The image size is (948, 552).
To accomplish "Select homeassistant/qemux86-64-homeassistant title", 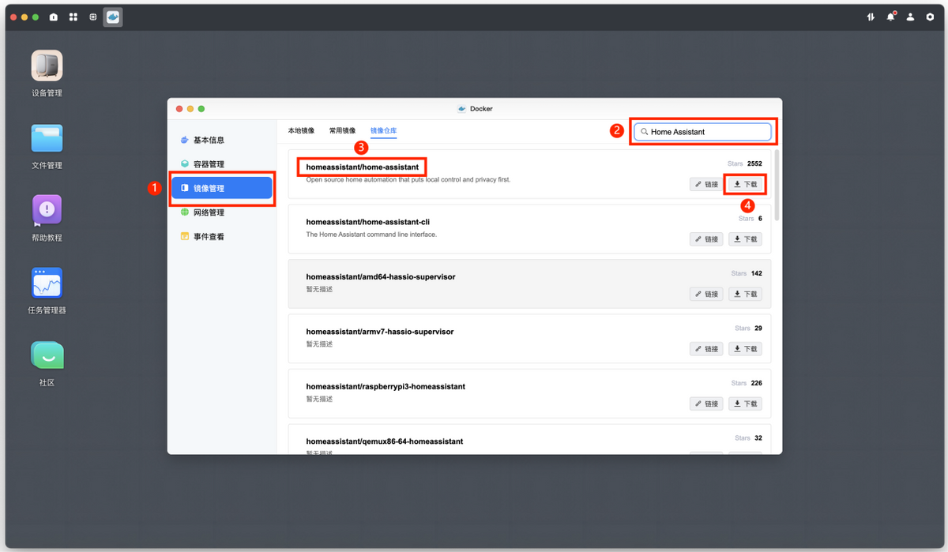I will 384,441.
